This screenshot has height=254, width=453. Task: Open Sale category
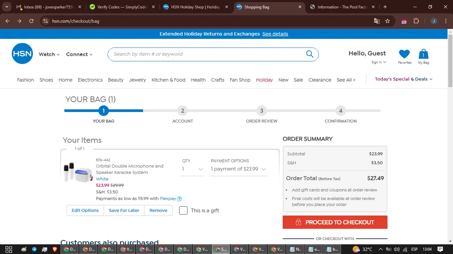(298, 80)
